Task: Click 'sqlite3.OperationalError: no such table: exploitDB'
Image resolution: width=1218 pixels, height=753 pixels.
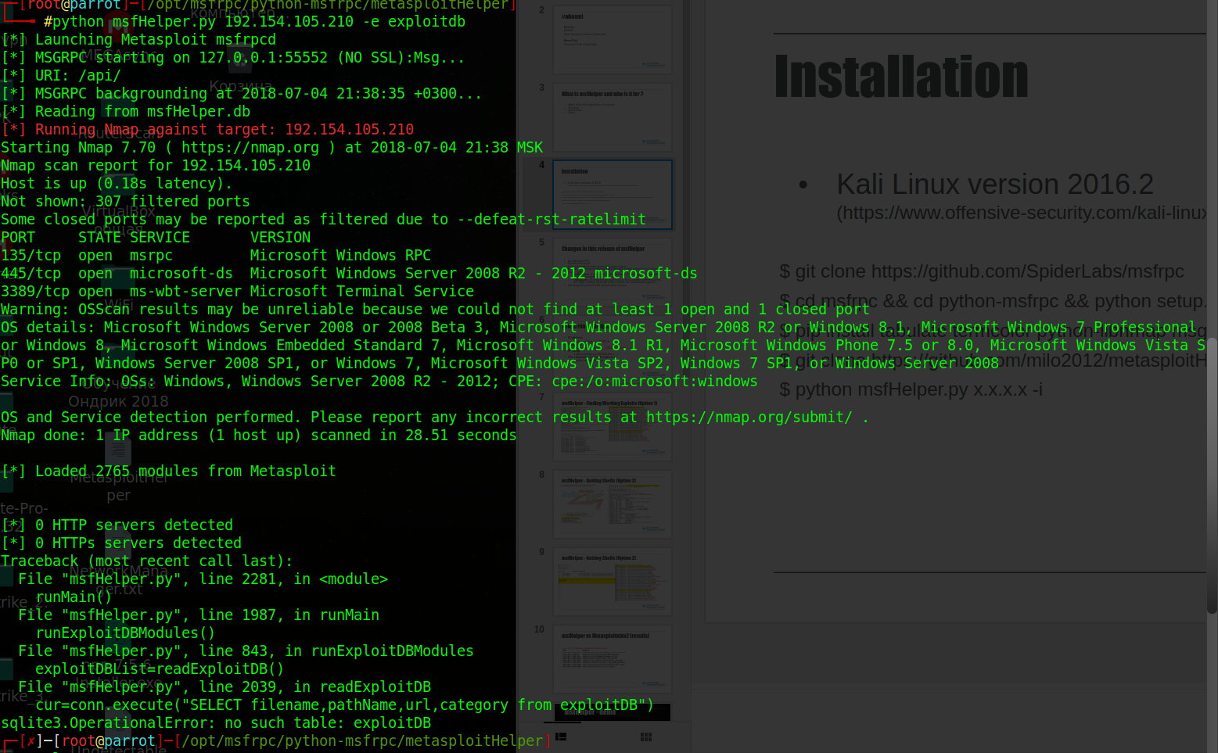Action: pos(216,723)
